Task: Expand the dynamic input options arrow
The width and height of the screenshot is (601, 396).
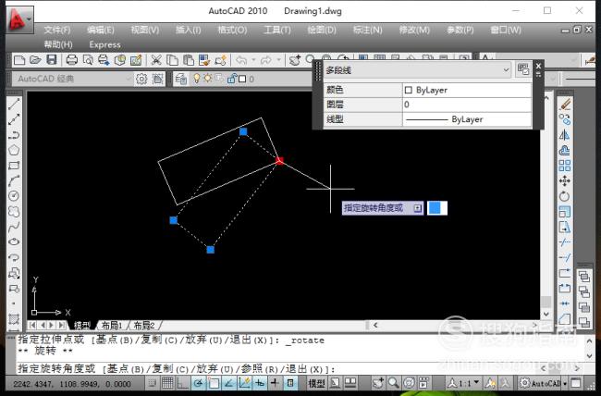Action: click(x=417, y=208)
